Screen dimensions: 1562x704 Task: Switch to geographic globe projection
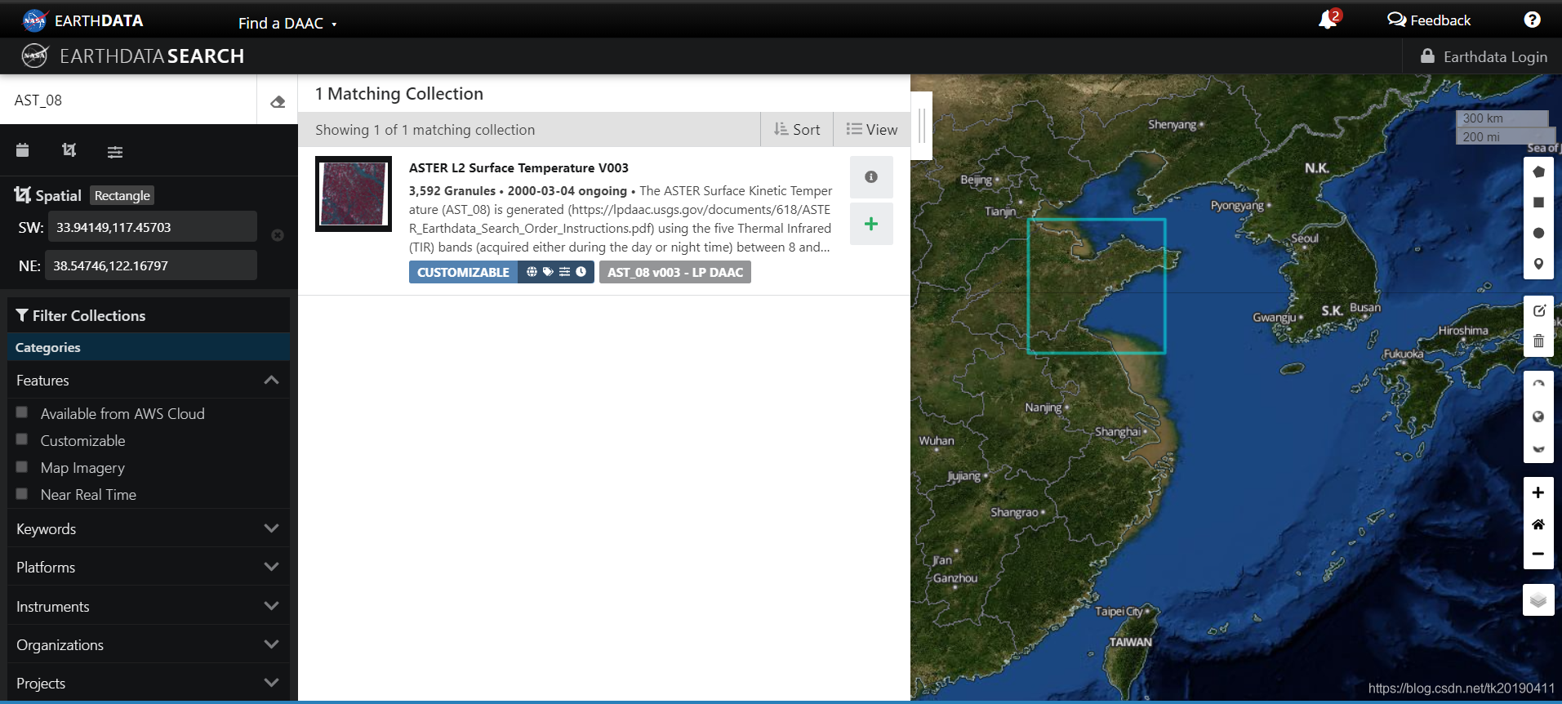click(1538, 417)
